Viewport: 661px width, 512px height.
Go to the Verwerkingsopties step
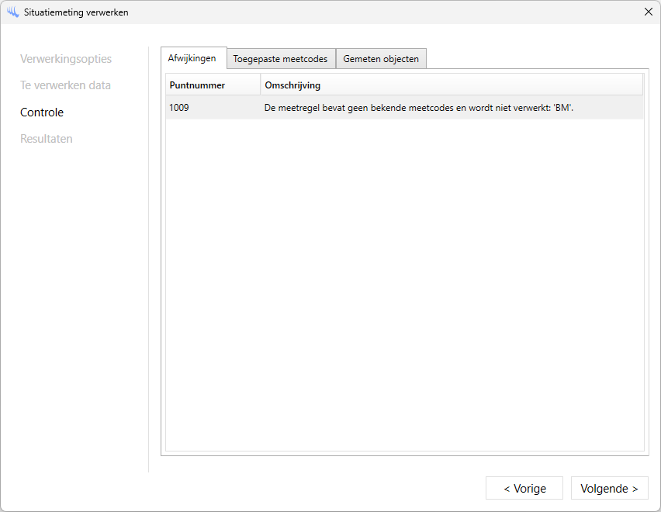[x=66, y=59]
